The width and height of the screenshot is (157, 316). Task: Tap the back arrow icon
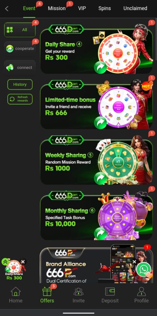(x=7, y=9)
